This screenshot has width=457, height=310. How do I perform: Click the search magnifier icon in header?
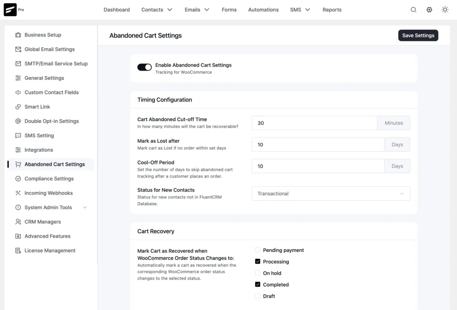(413, 10)
